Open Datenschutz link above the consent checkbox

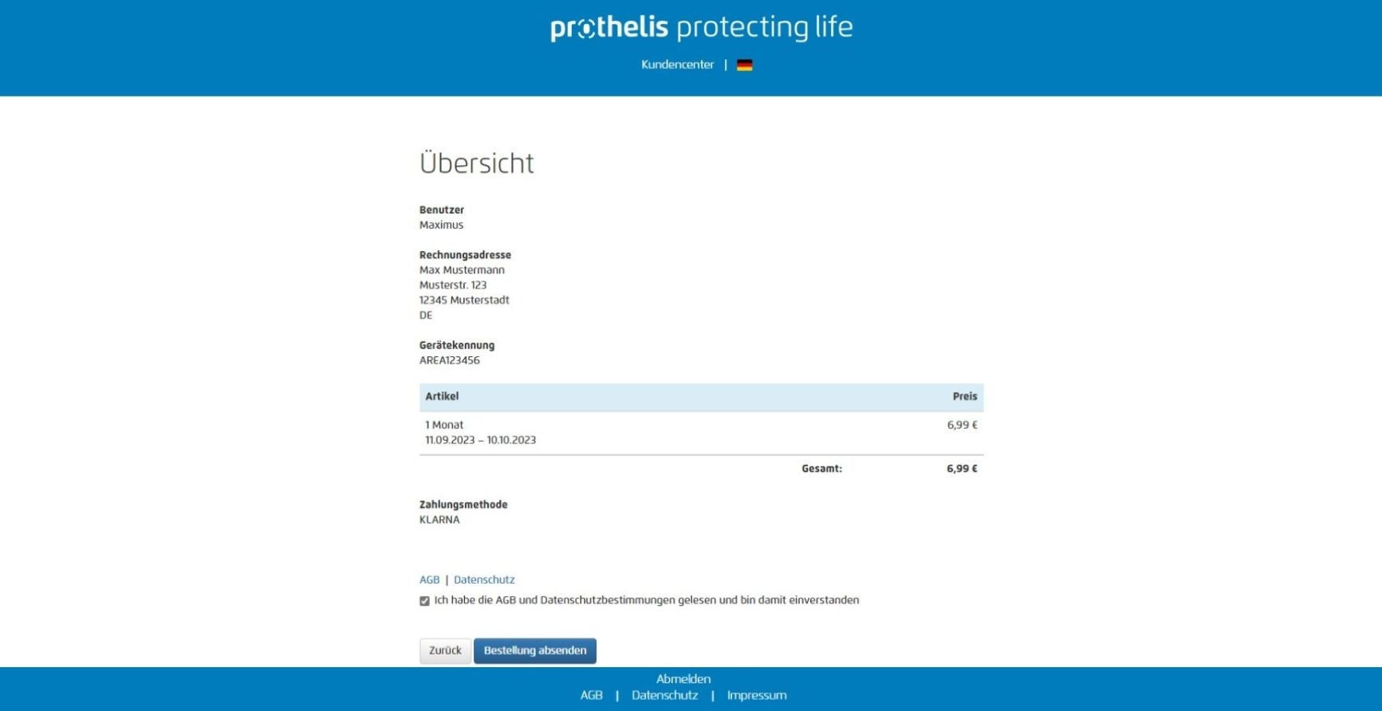click(484, 579)
